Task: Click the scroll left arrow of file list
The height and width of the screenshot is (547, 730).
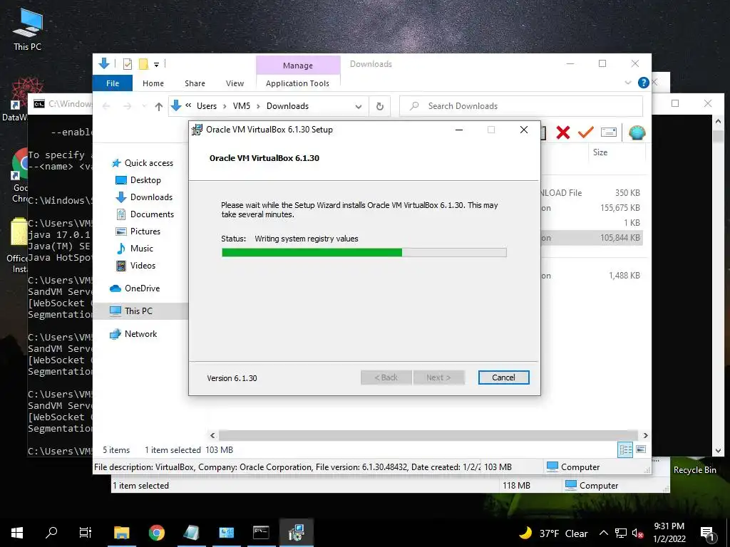Action: 212,435
